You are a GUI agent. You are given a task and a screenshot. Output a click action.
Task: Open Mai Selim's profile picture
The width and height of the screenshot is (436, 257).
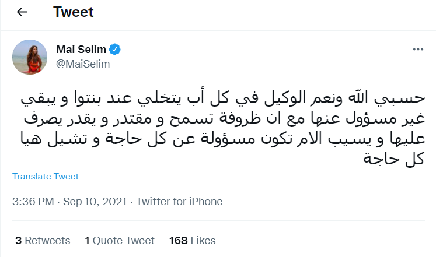tap(29, 58)
